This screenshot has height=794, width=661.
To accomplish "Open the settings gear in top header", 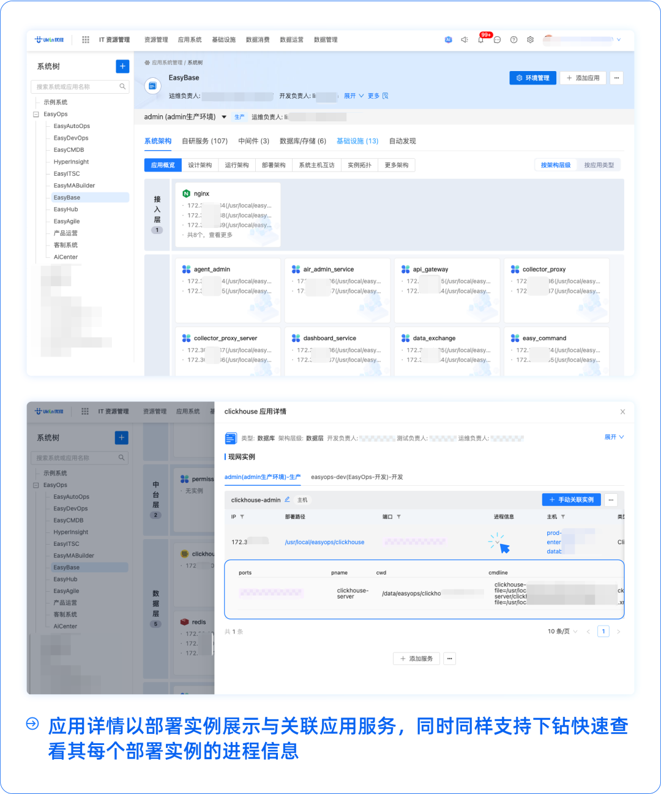I will [531, 40].
